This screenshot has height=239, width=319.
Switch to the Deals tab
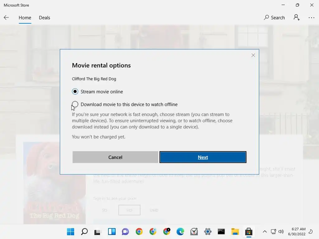44,18
